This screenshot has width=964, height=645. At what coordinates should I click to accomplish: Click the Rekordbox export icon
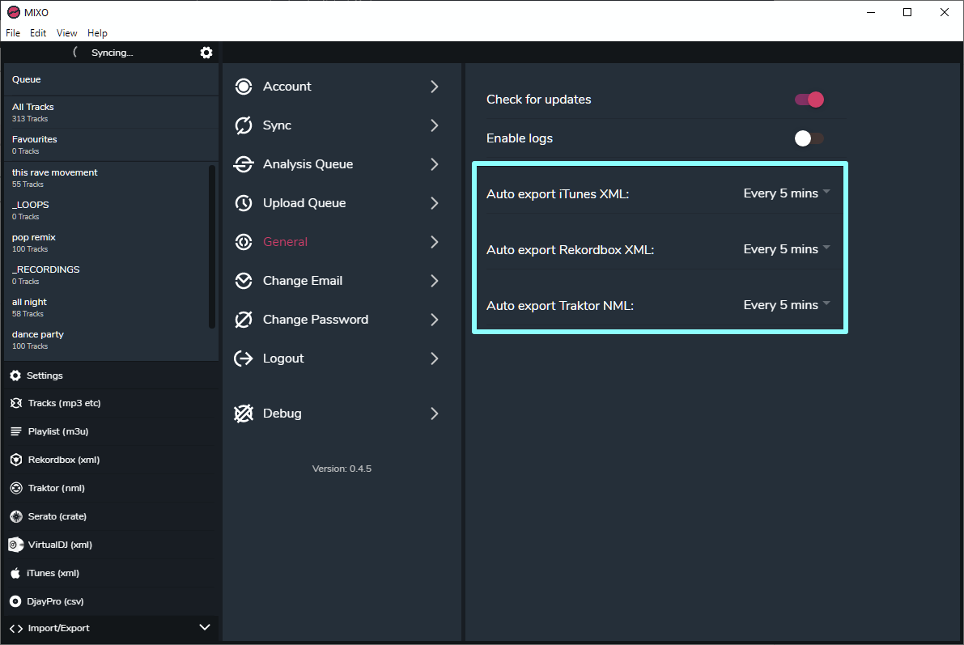(x=17, y=460)
